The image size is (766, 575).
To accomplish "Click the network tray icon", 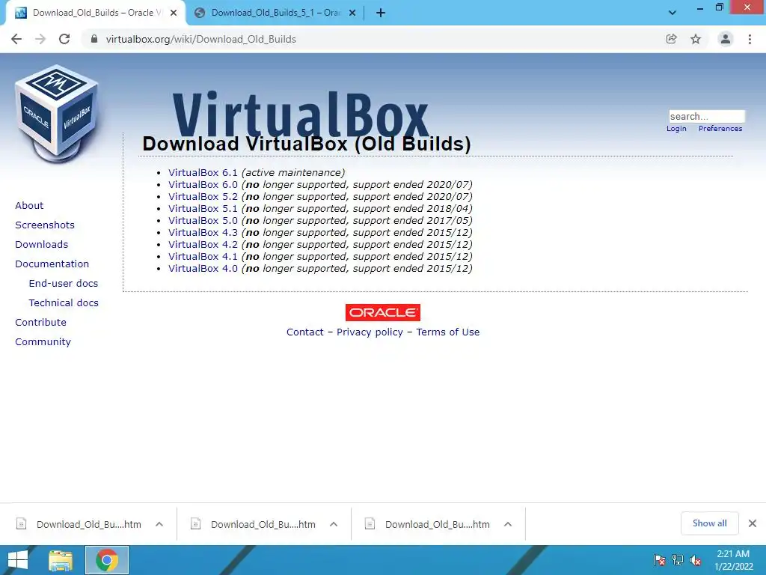I will (x=678, y=560).
